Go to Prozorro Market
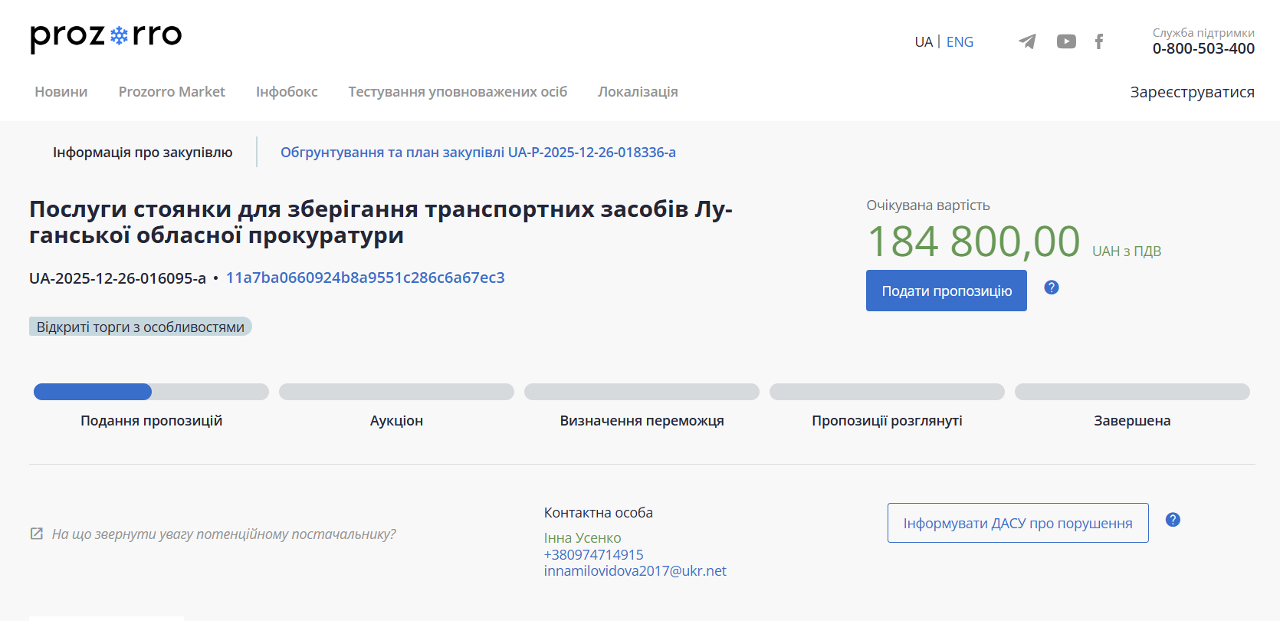The width and height of the screenshot is (1280, 621). pos(172,92)
